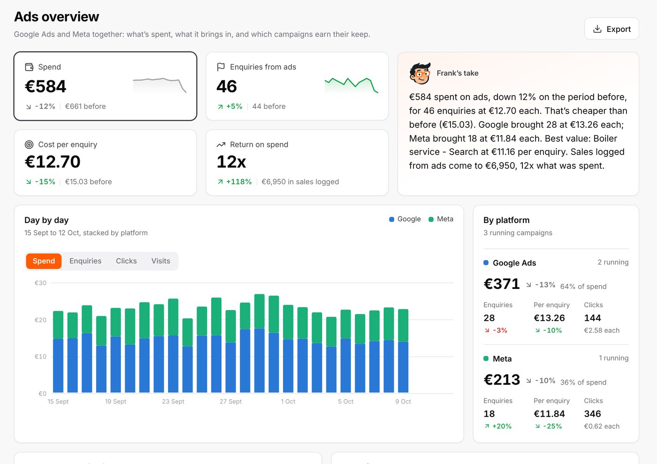Image resolution: width=657 pixels, height=464 pixels.
Task: Click the red arrow beside Google enquiries -3%
Action: point(487,331)
